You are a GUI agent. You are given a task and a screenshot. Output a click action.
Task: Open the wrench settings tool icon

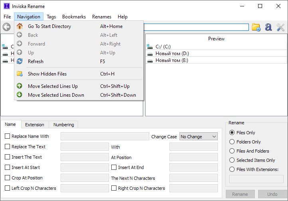click(280, 27)
